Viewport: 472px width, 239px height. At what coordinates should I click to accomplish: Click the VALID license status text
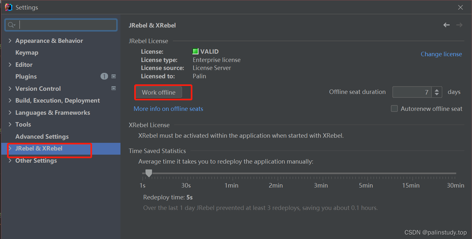click(x=209, y=51)
